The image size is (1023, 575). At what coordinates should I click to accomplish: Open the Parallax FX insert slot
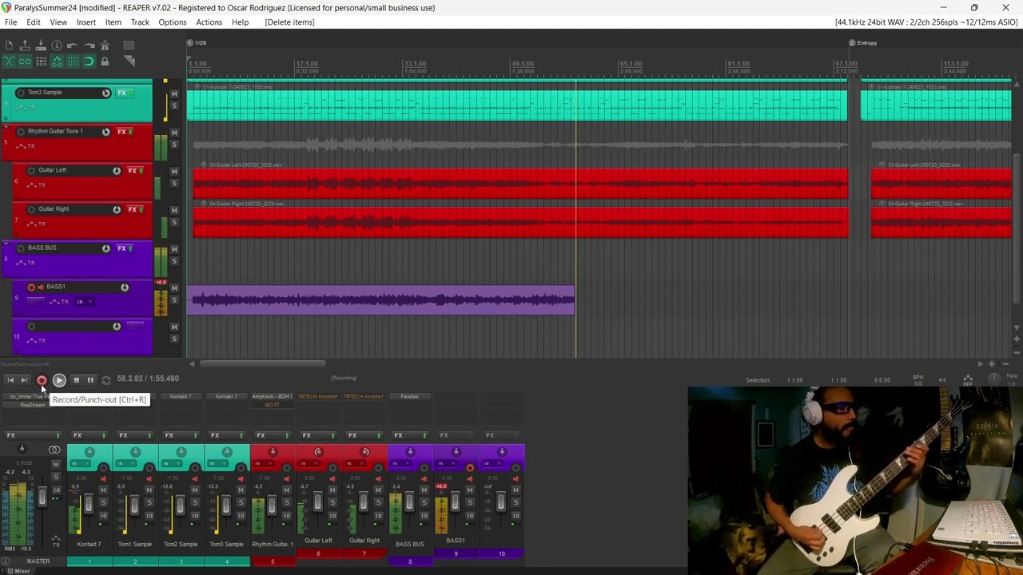pyautogui.click(x=409, y=396)
